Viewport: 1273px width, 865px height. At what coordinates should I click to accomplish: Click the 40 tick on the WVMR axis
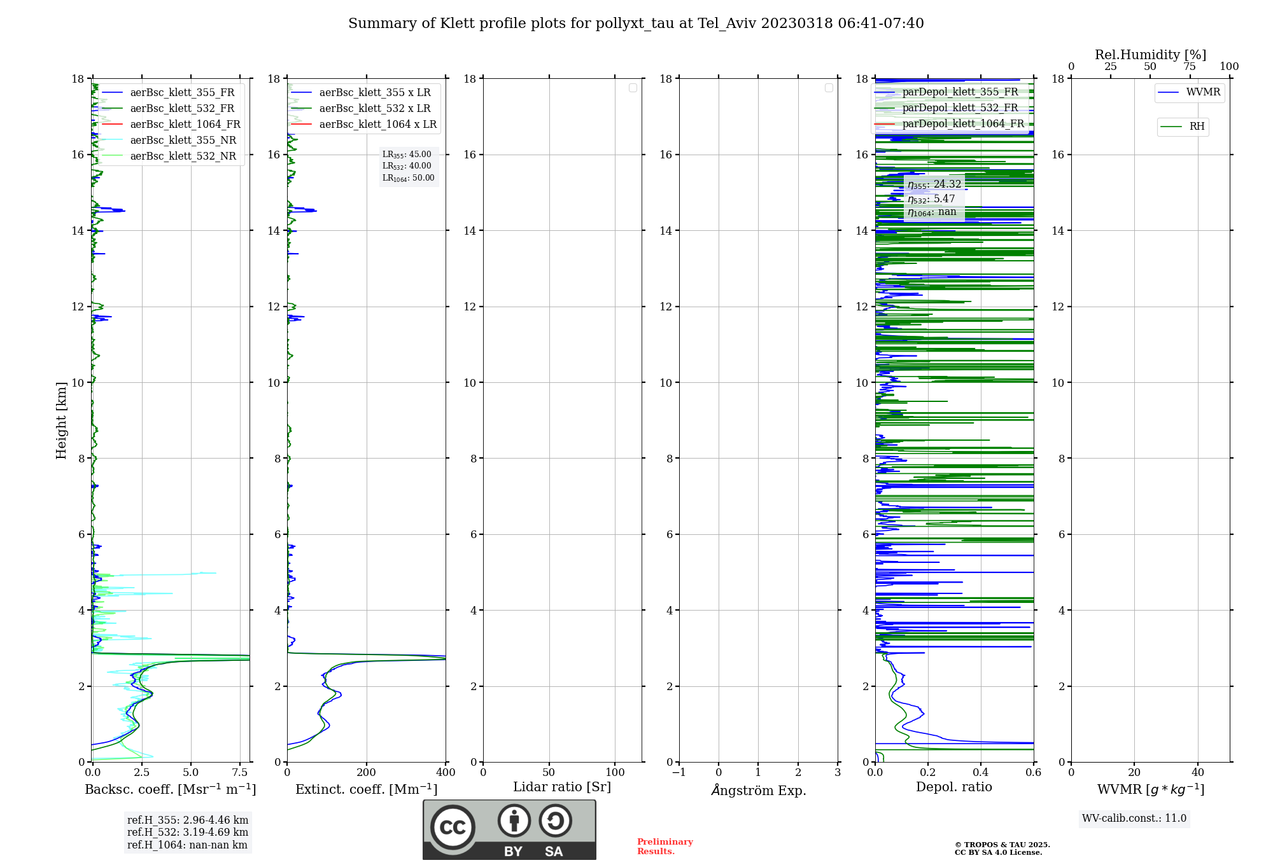tap(1198, 773)
